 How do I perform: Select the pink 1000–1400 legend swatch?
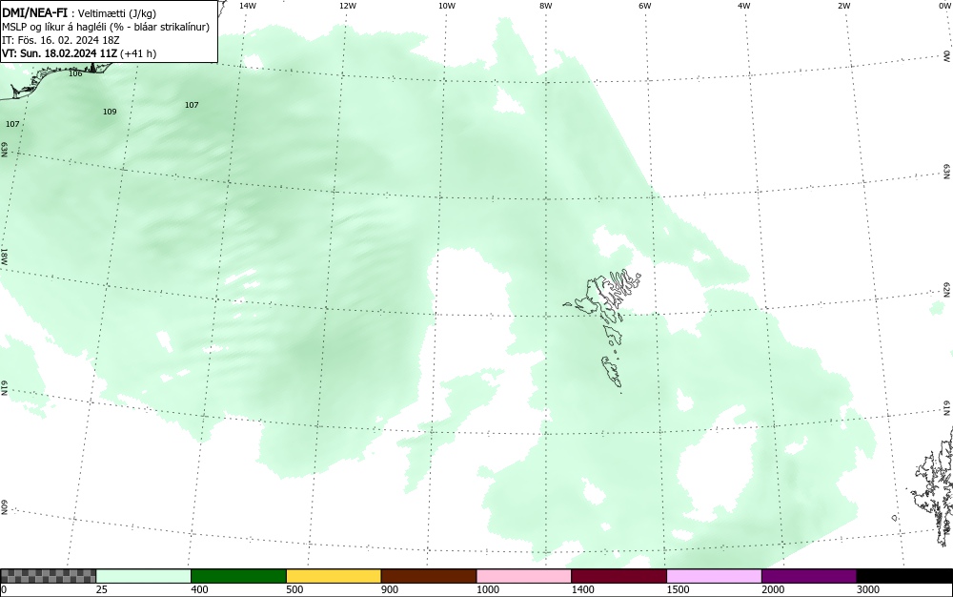pos(524,576)
